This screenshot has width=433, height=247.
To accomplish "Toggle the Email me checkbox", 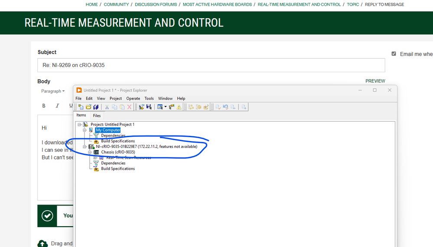I will click(394, 54).
